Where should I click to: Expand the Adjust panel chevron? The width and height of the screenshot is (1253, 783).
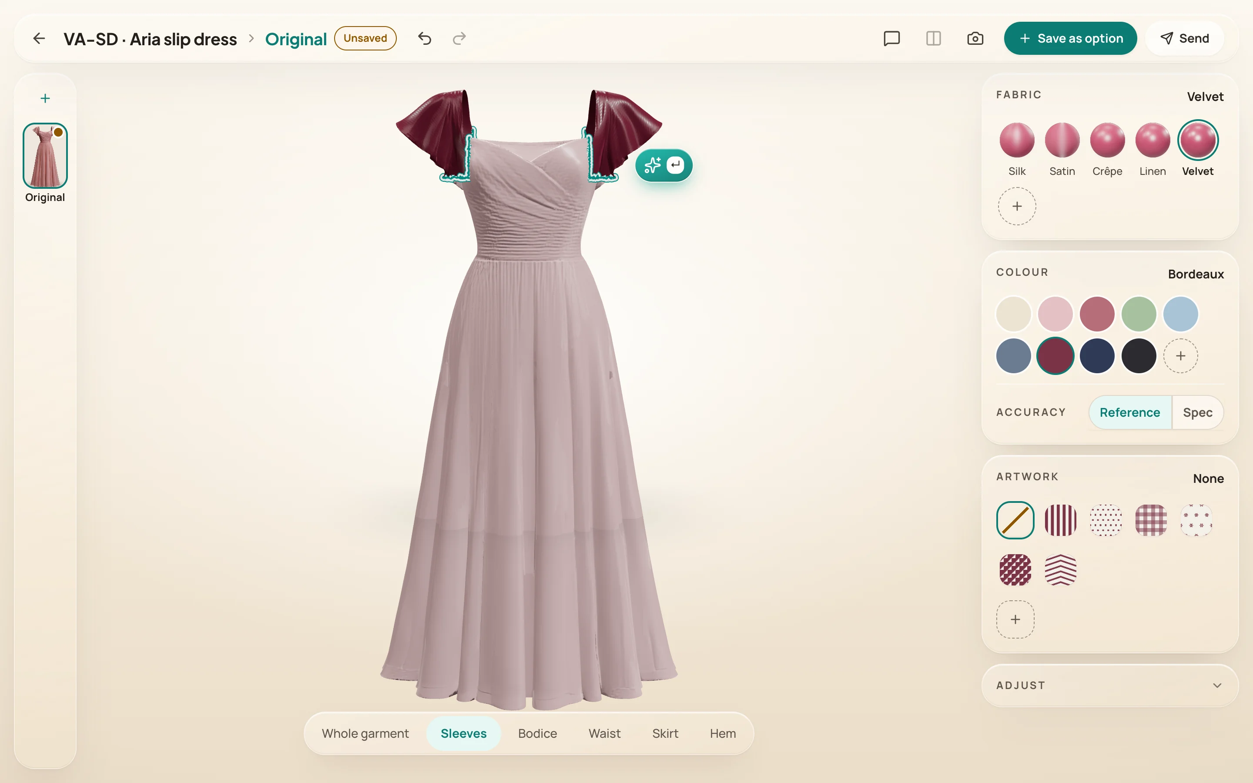[1217, 685]
